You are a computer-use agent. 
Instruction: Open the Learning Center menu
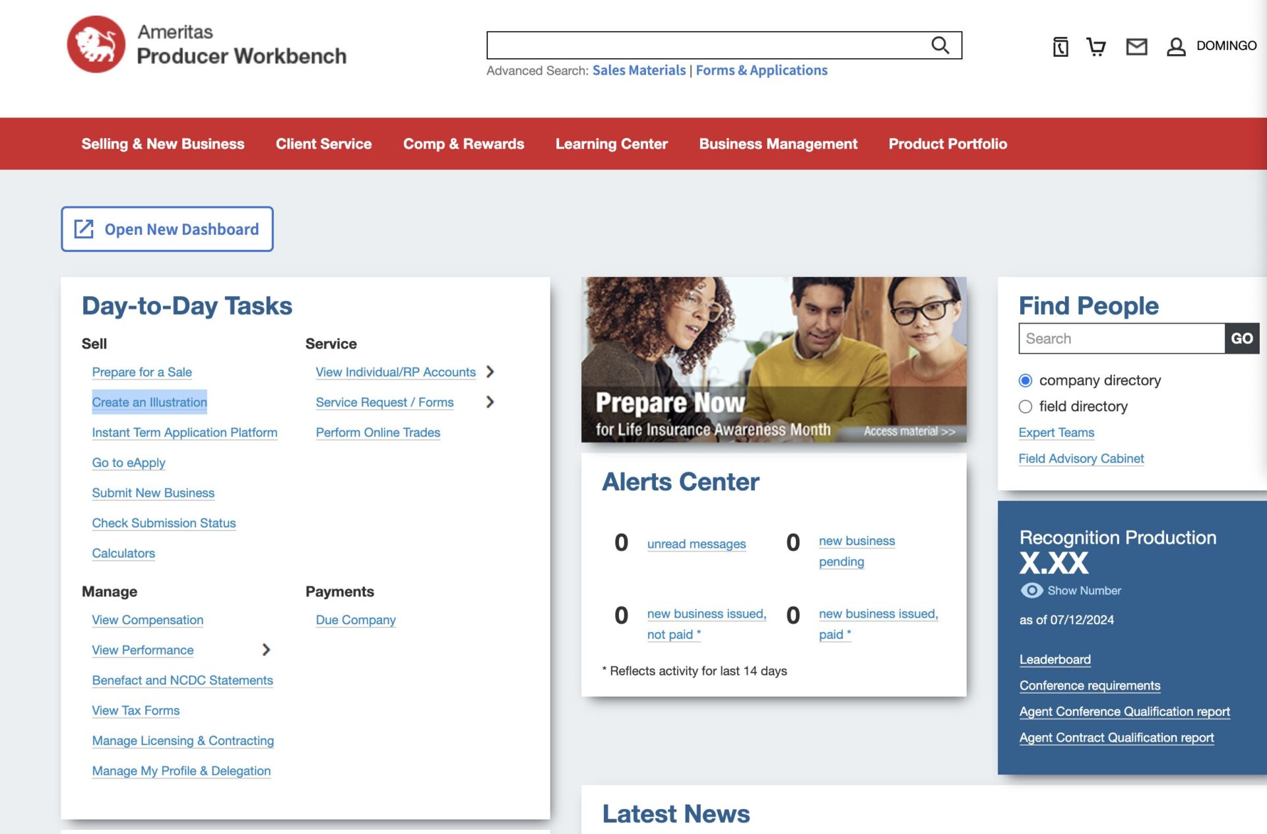(x=612, y=144)
